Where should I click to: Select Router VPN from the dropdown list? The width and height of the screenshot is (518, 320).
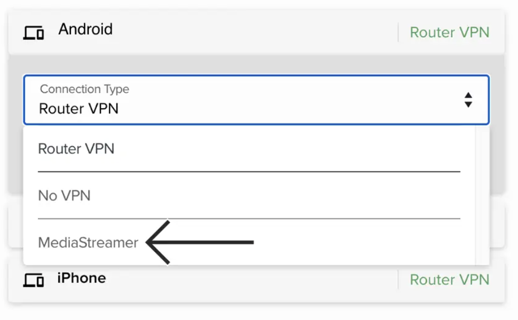pyautogui.click(x=76, y=149)
